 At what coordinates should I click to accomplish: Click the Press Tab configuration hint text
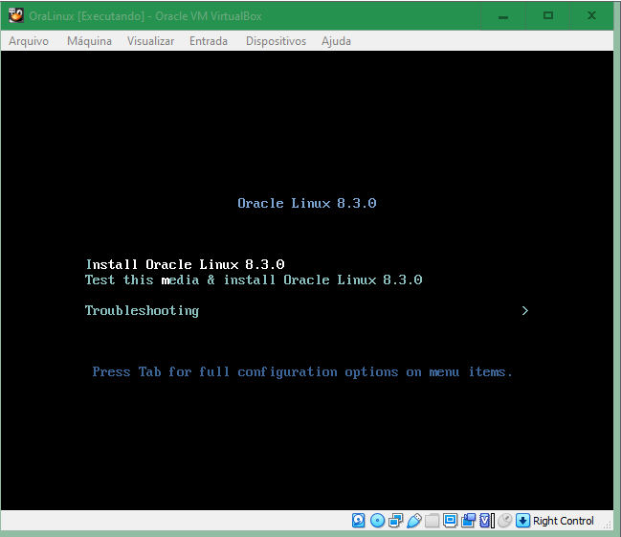pyautogui.click(x=302, y=372)
